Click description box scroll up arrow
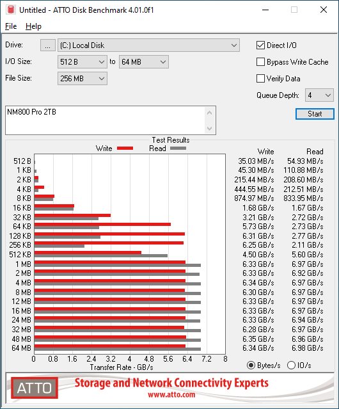 click(x=210, y=113)
